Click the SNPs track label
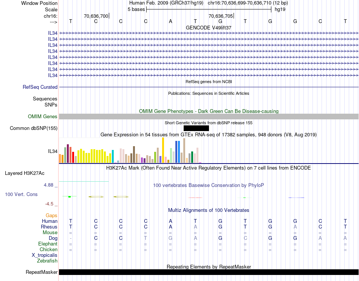This screenshot has height=281, width=359. (x=51, y=105)
